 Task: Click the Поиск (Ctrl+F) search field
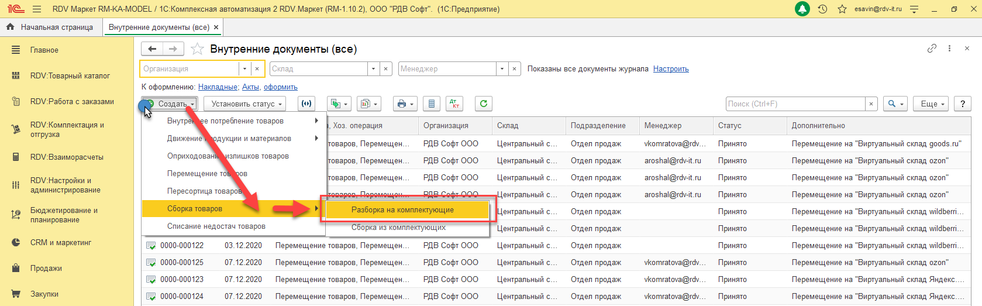[795, 104]
